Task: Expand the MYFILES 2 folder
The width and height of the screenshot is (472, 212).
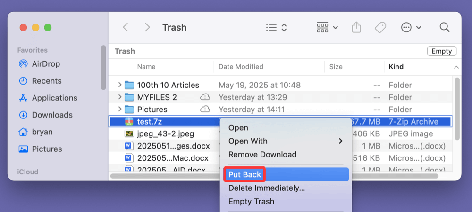Action: pyautogui.click(x=120, y=97)
